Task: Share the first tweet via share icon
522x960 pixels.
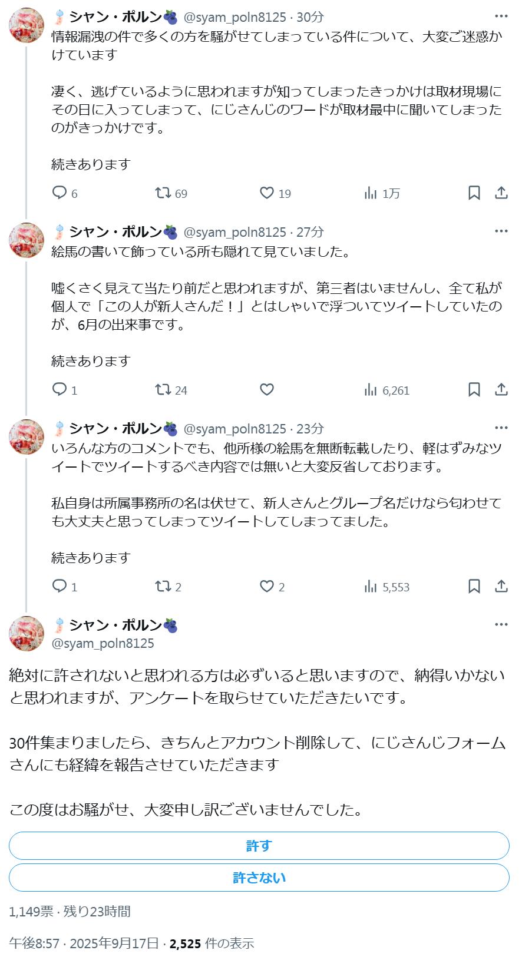Action: click(x=501, y=193)
